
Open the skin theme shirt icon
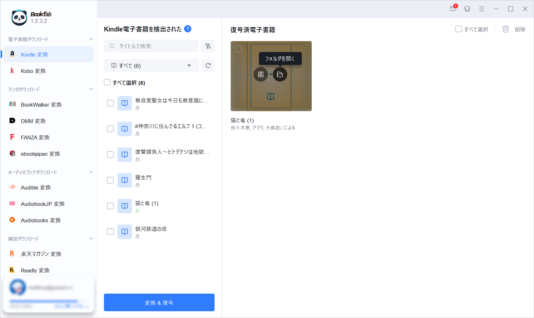click(467, 9)
